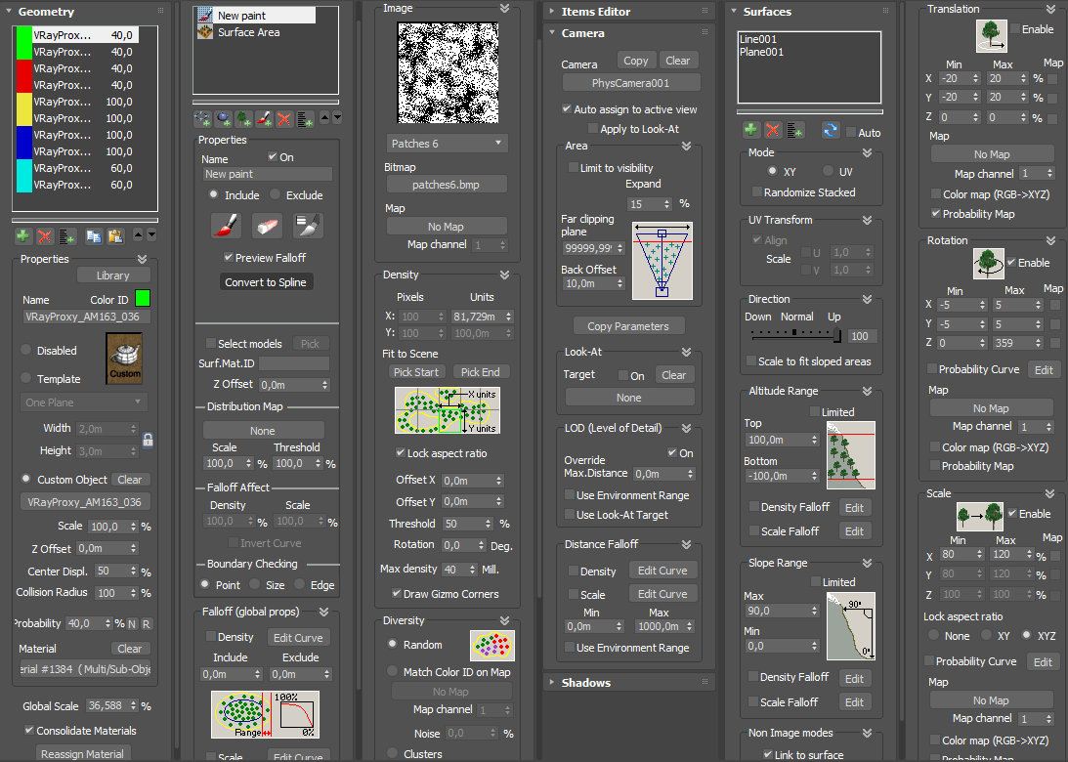
Task: Expand the Shadows section
Action: [585, 682]
